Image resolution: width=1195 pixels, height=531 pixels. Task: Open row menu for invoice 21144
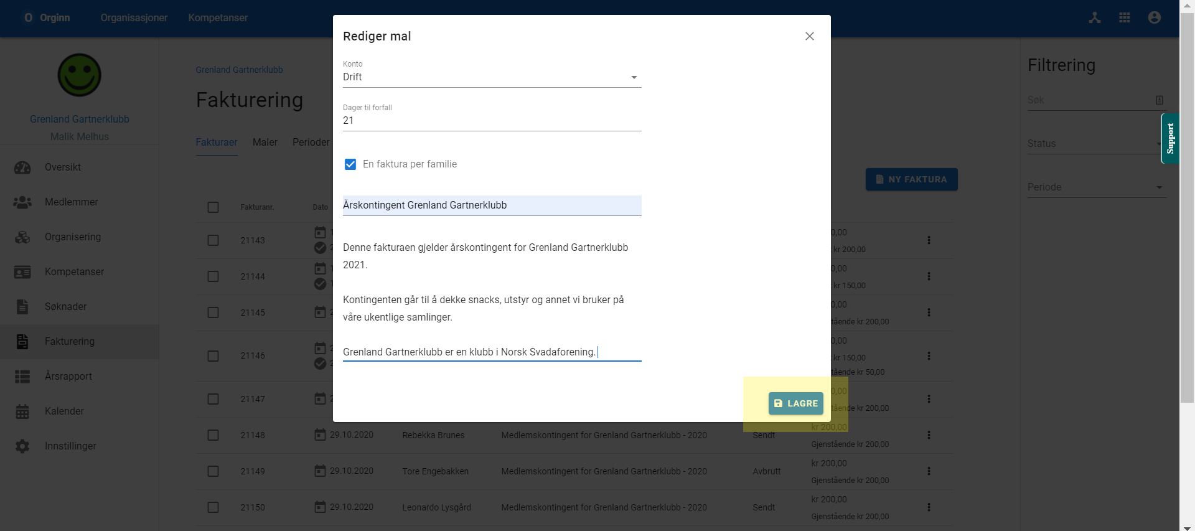tap(929, 276)
